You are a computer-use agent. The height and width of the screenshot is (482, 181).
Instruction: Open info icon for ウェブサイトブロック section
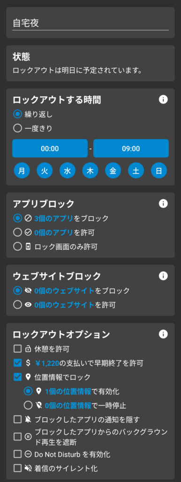pyautogui.click(x=164, y=276)
